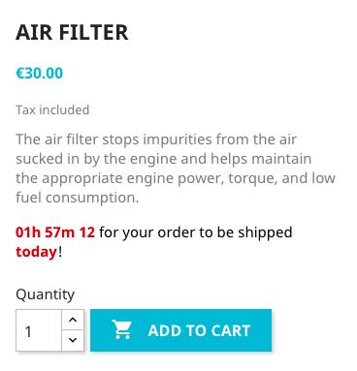Click the red countdown timer 01h 57m
The width and height of the screenshot is (357, 371).
coord(45,232)
